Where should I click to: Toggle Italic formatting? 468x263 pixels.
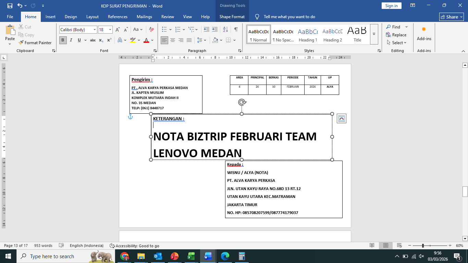pyautogui.click(x=71, y=40)
